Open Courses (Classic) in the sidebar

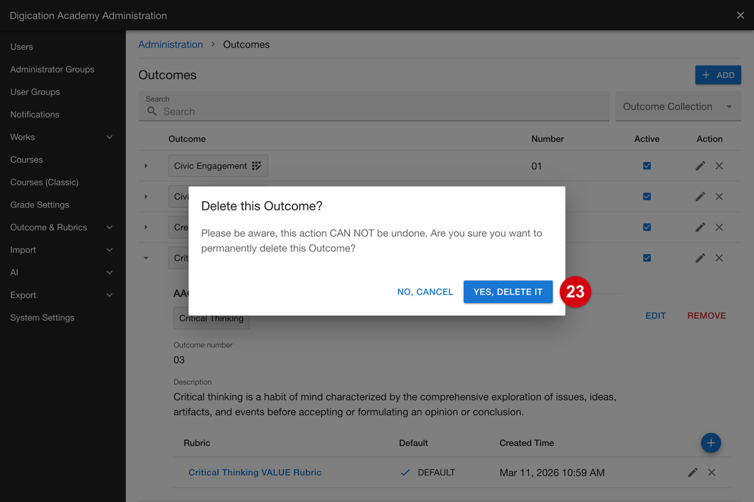pyautogui.click(x=44, y=182)
